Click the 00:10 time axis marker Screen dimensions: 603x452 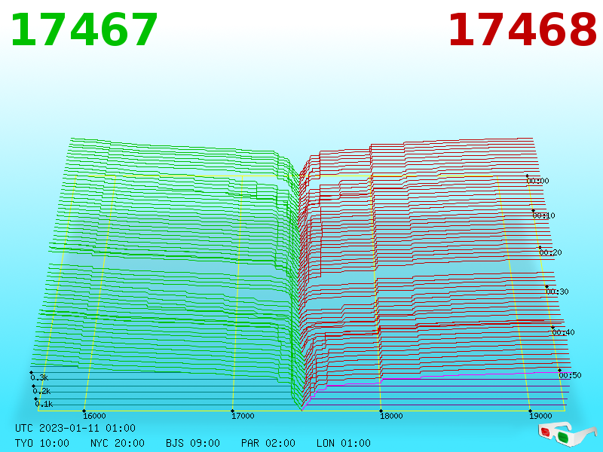[x=543, y=215]
